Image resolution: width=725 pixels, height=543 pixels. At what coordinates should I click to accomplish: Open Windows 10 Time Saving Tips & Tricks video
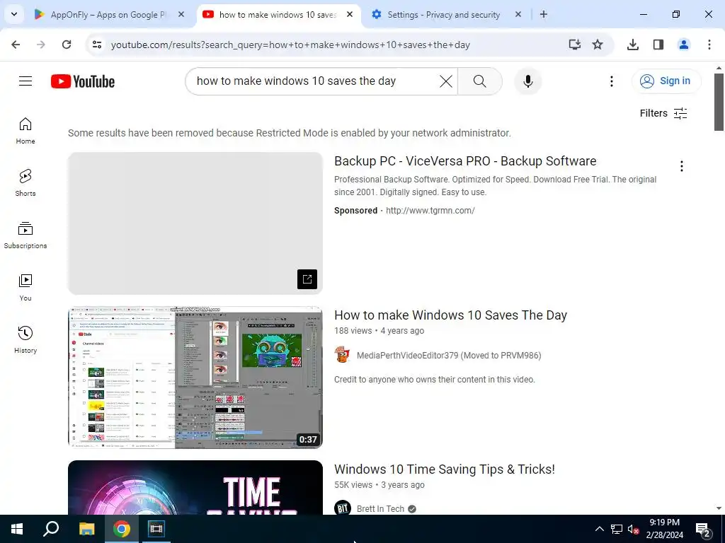445,469
